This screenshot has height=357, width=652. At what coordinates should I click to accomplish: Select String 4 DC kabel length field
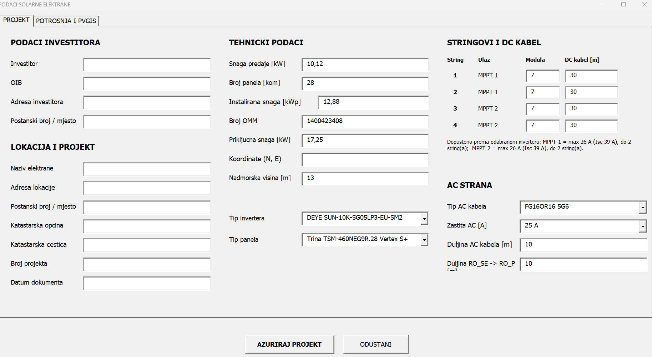pos(591,126)
